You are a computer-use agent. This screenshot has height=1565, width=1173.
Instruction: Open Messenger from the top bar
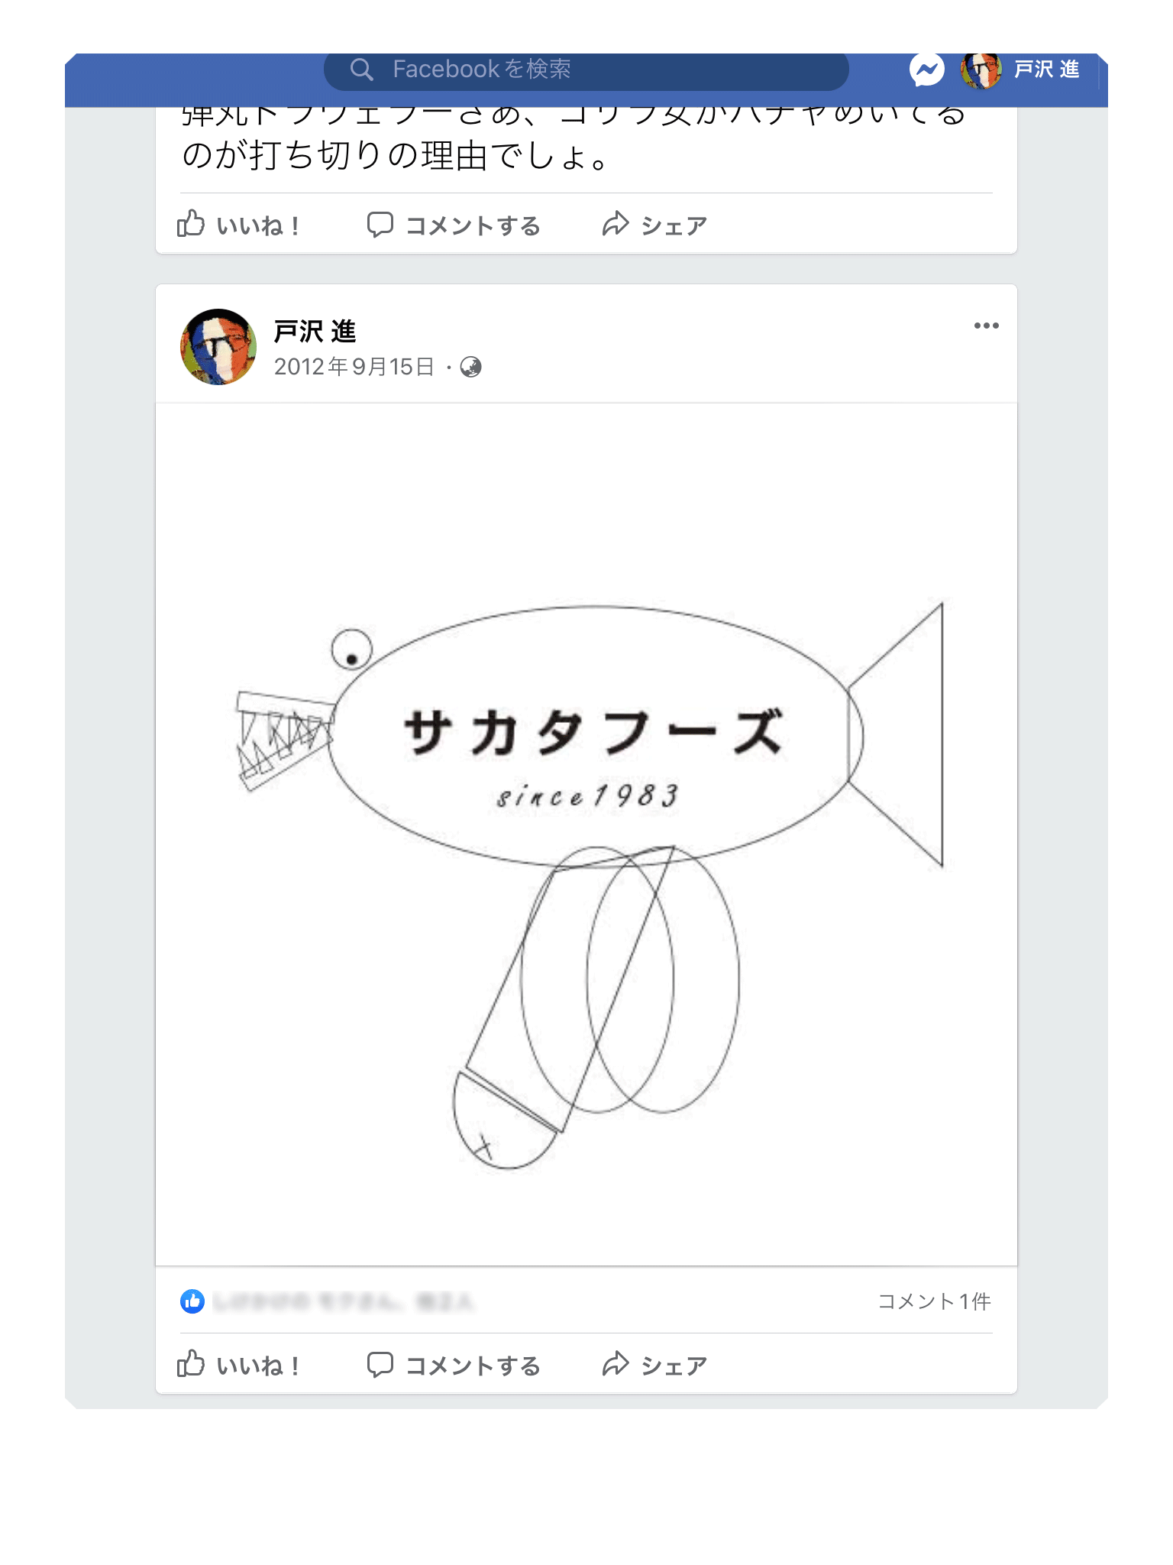(x=926, y=70)
